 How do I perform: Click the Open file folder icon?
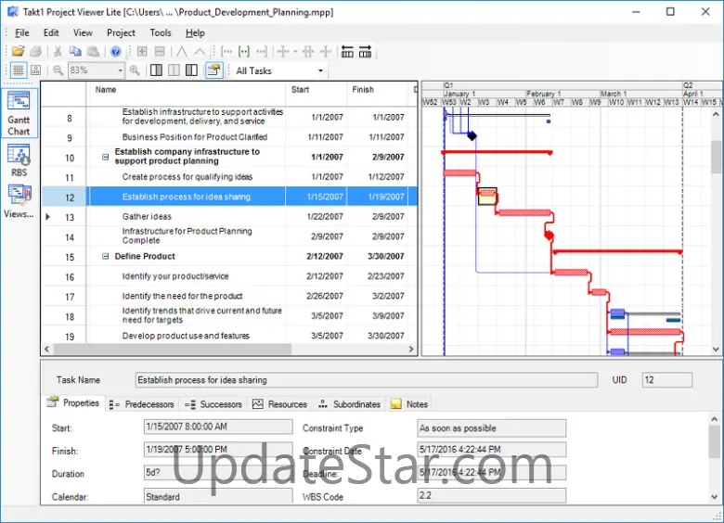tap(18, 51)
